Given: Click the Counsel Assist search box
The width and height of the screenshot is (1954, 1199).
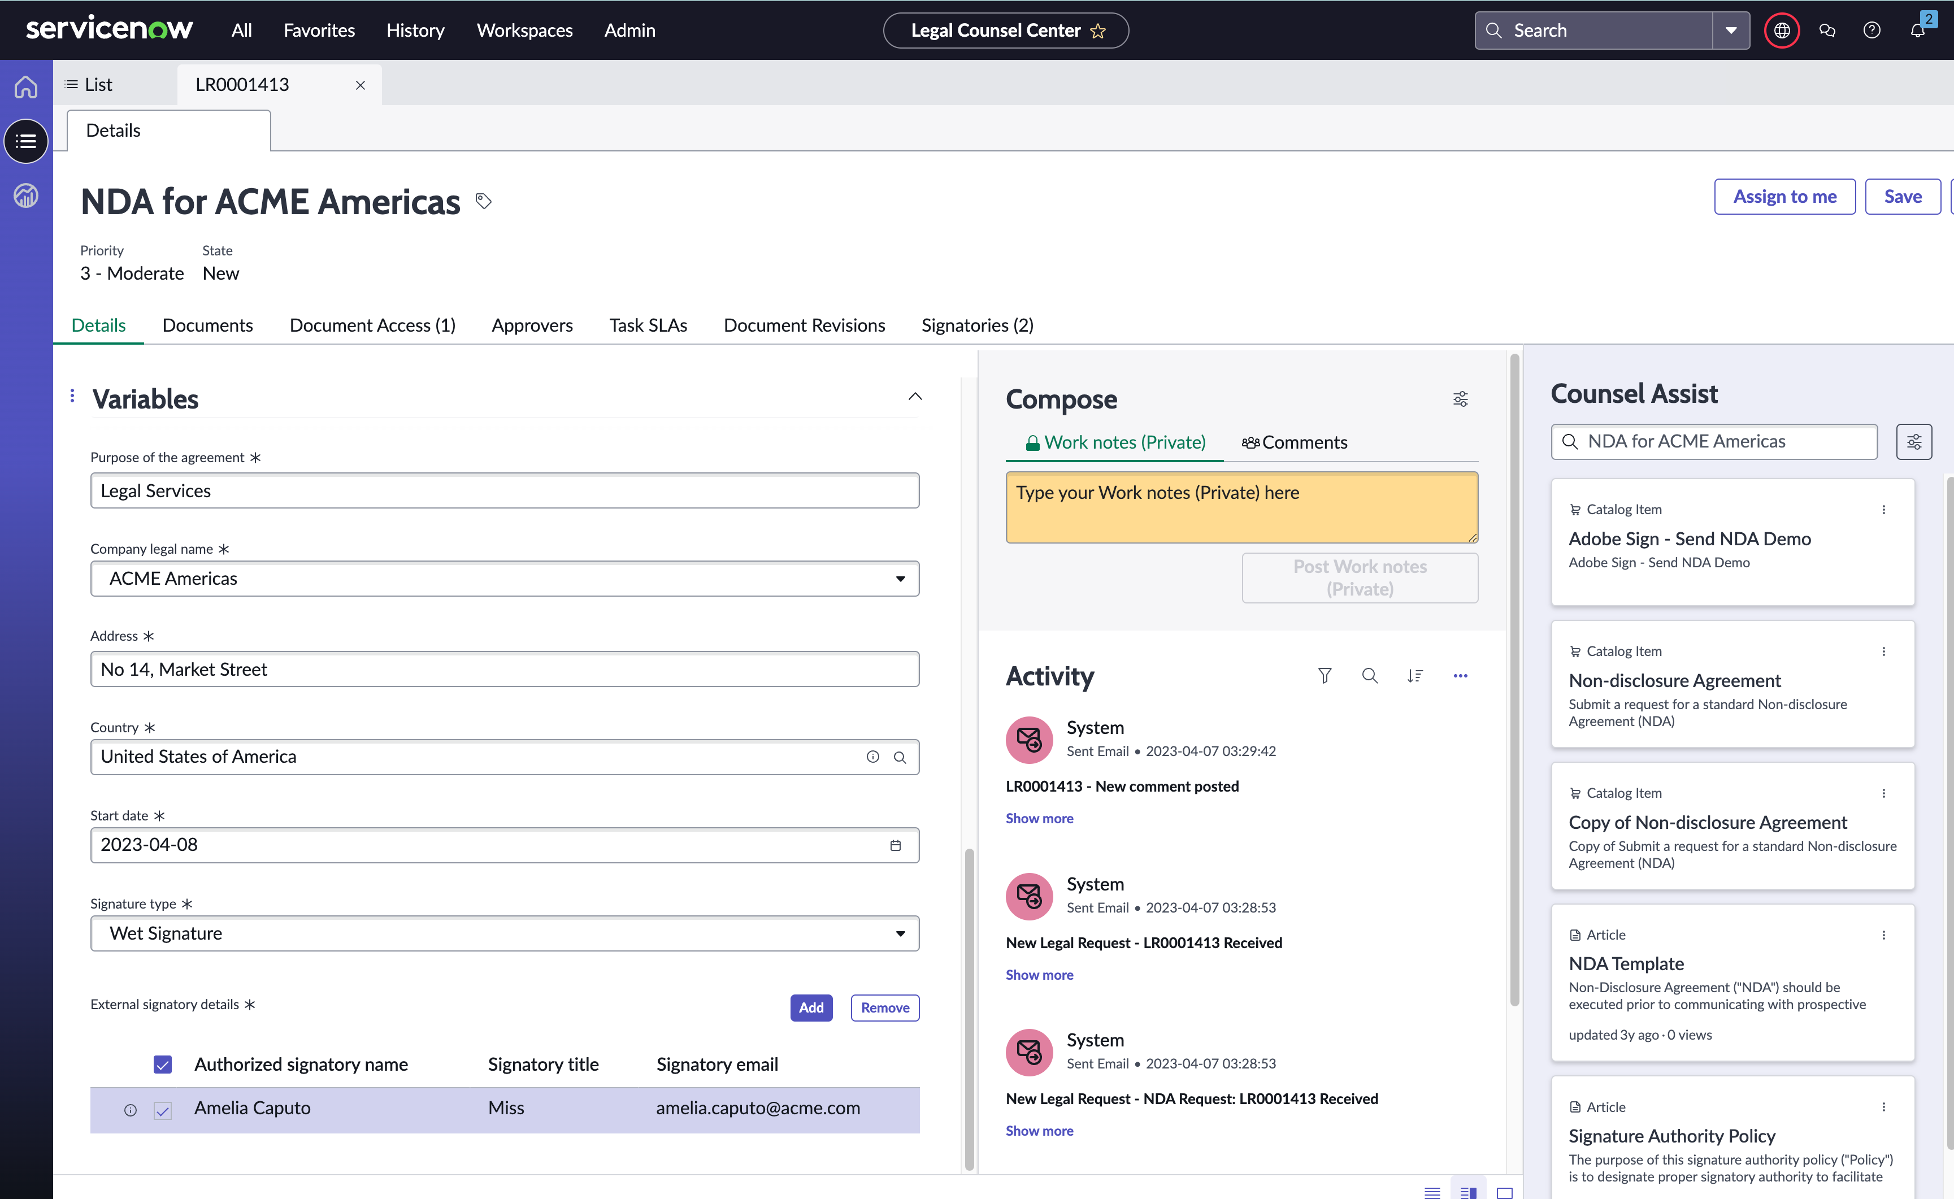Looking at the screenshot, I should coord(1714,442).
